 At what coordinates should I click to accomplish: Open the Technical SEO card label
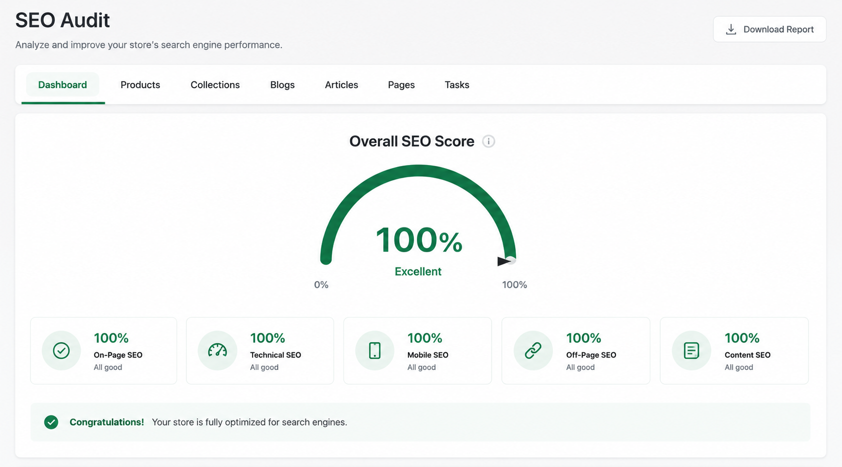(275, 355)
